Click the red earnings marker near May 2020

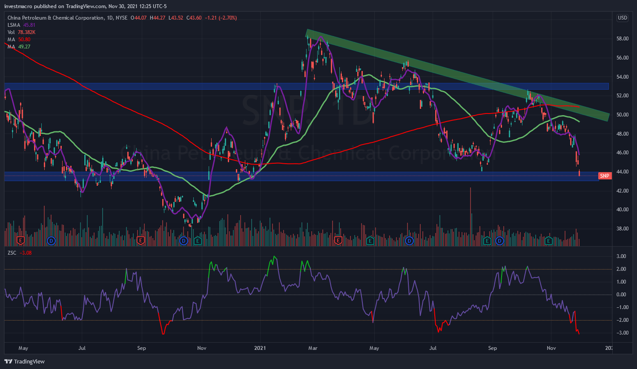click(x=20, y=241)
